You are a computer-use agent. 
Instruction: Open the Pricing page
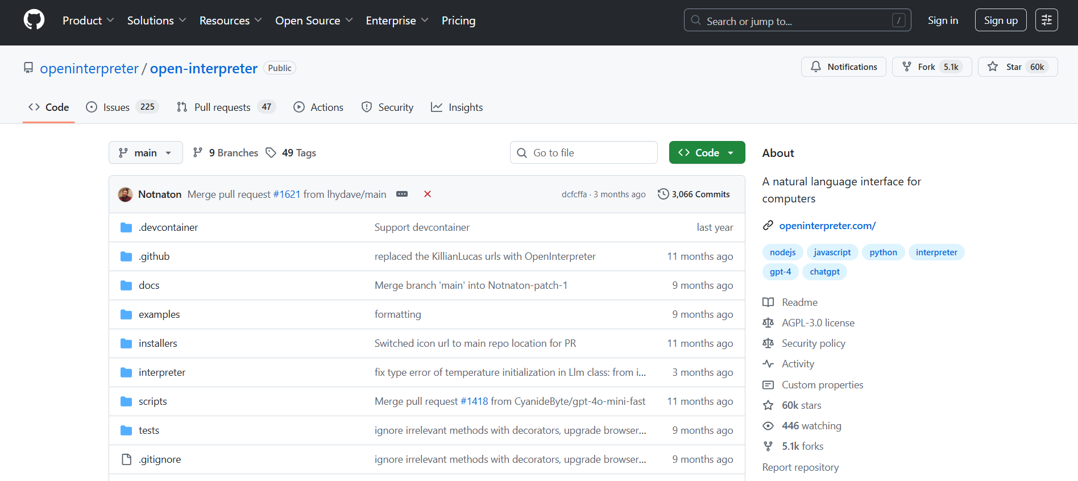[x=458, y=20]
